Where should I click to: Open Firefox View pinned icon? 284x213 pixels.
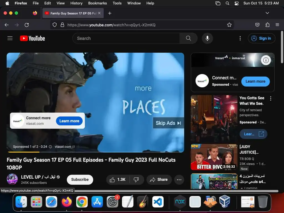[35, 13]
